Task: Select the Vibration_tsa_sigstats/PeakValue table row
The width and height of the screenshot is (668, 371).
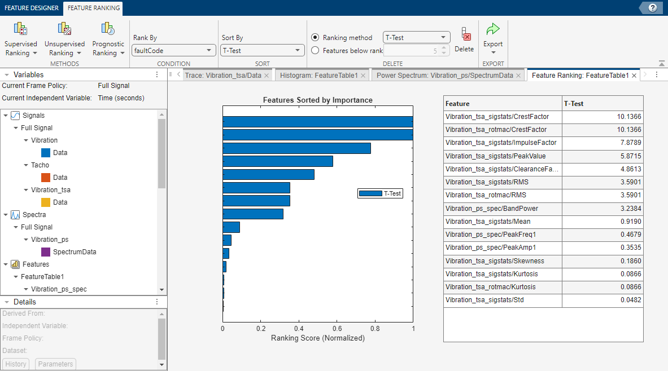Action: (x=503, y=156)
